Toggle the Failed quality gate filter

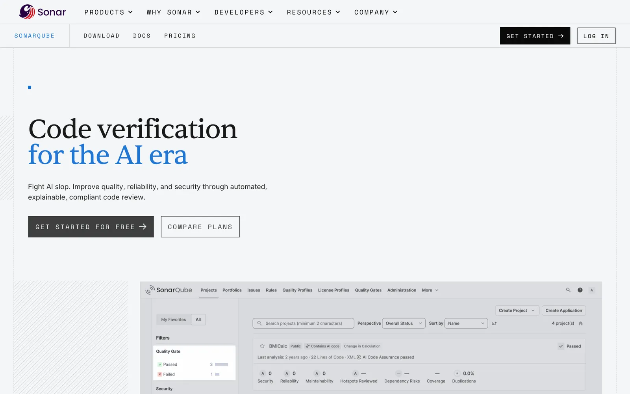[166, 374]
